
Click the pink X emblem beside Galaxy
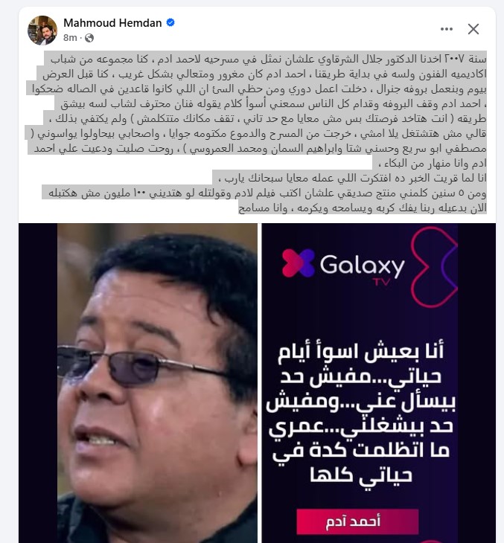tap(298, 263)
